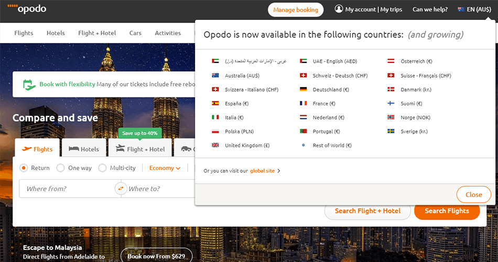Open the EN (AU$) language selector
Image resolution: width=498 pixels, height=262 pixels.
474,9
